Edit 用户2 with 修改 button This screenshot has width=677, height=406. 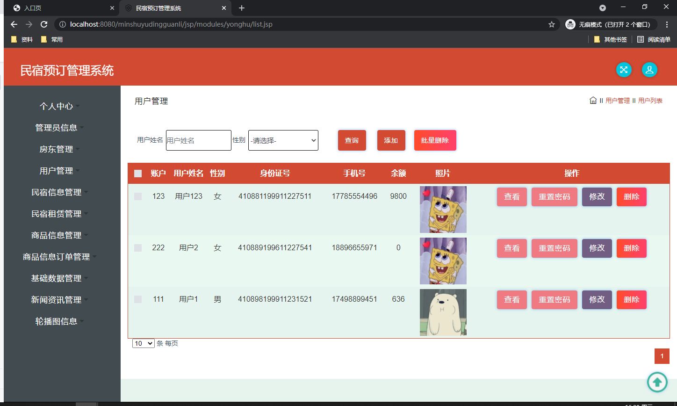(597, 248)
